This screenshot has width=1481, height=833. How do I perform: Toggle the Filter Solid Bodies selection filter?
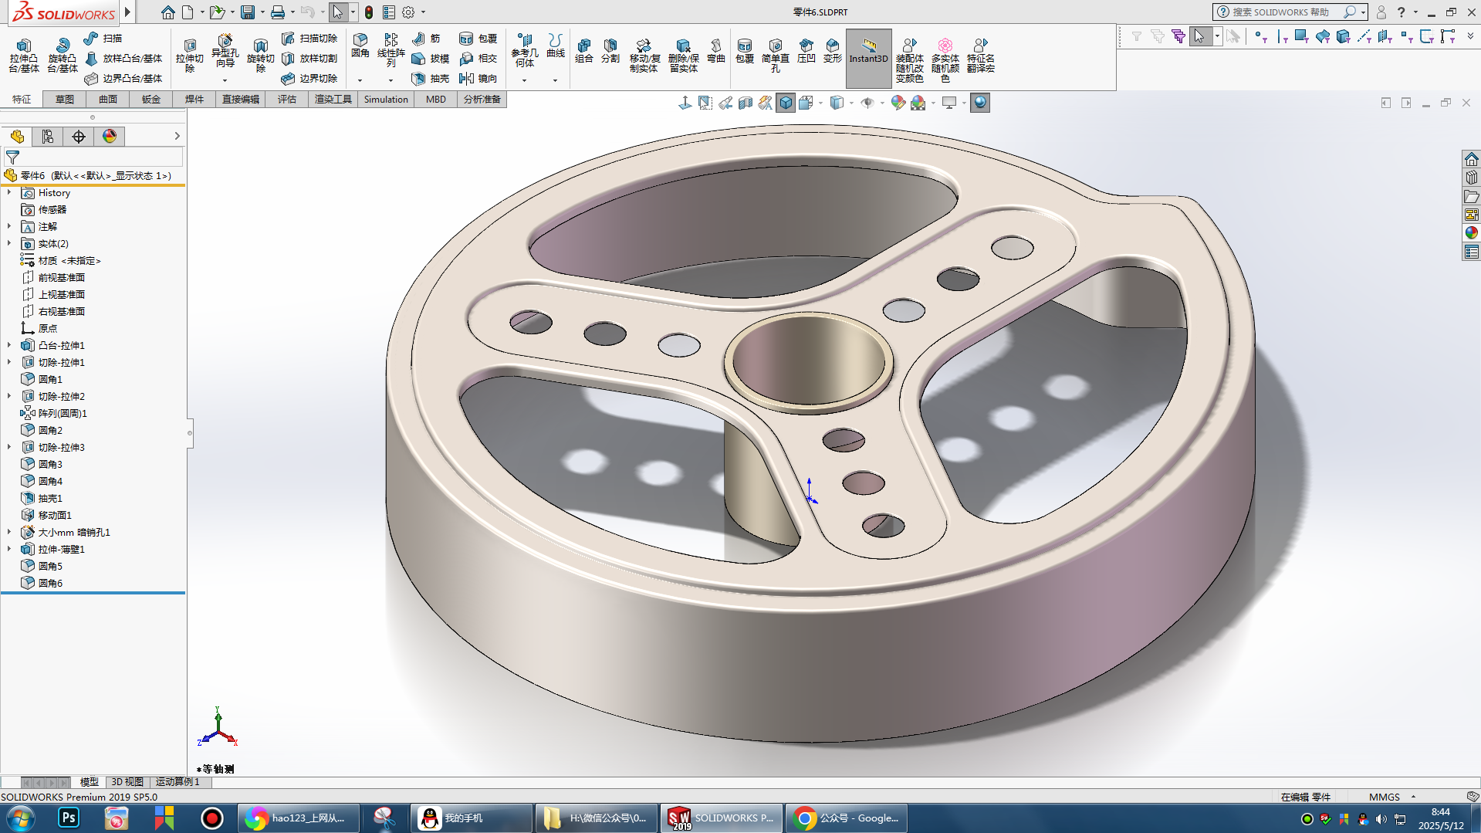point(1343,36)
